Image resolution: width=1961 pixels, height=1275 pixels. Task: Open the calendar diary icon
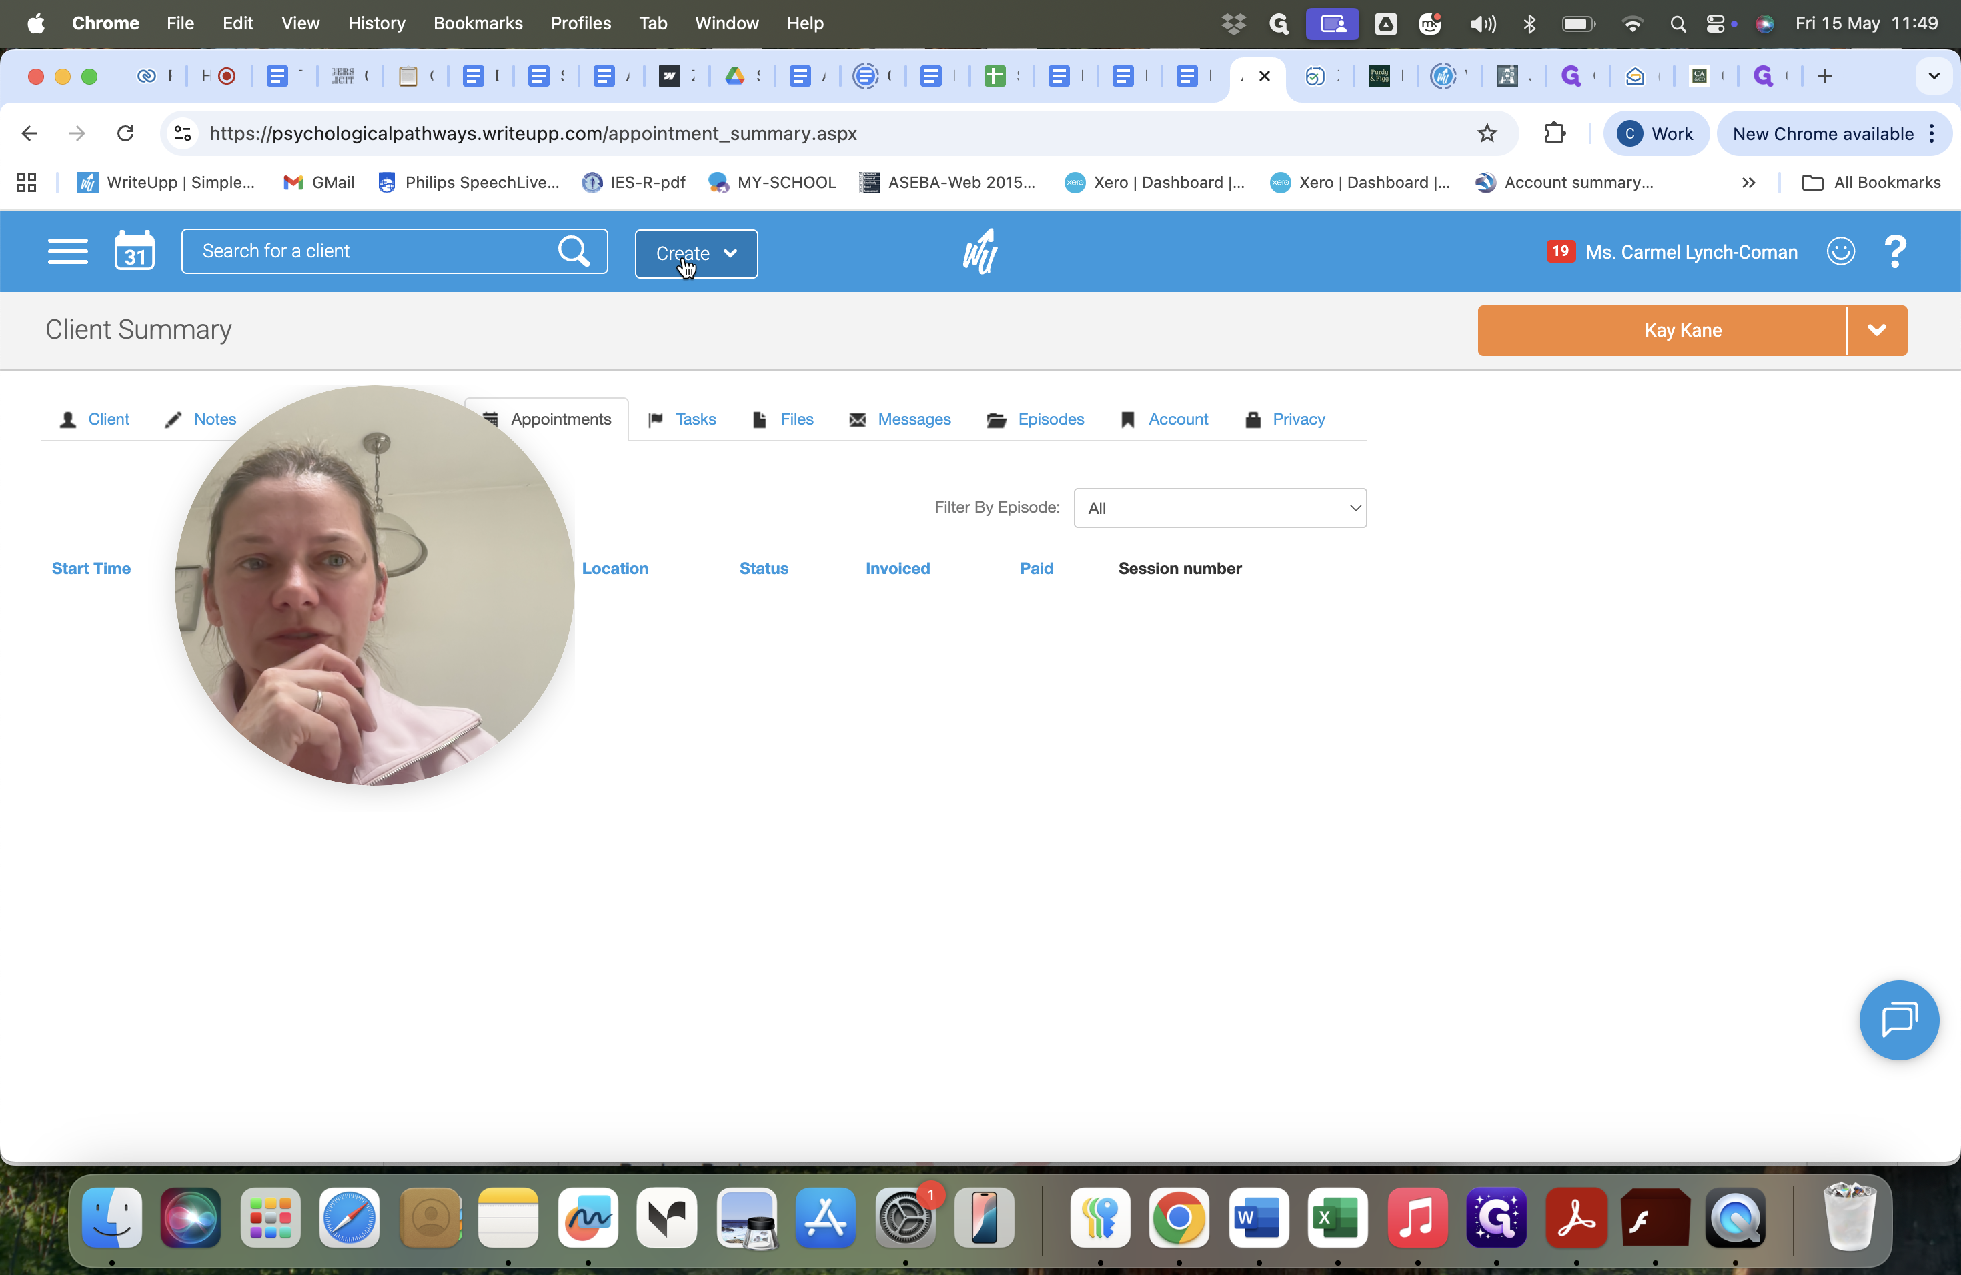[x=134, y=250]
